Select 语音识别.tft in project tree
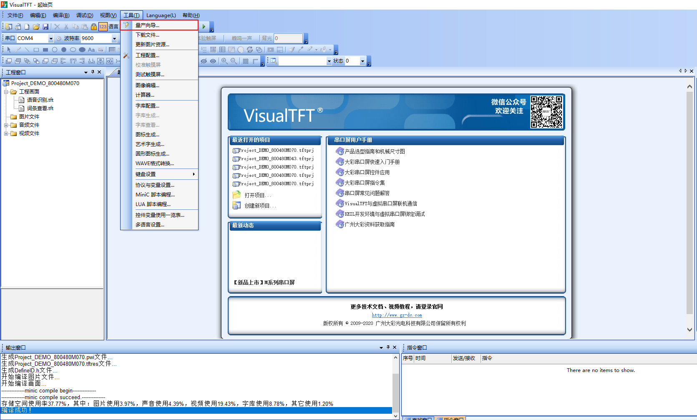 tap(40, 100)
